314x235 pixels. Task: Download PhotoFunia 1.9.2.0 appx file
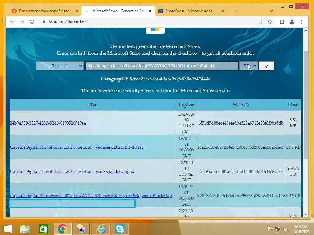coord(72,171)
